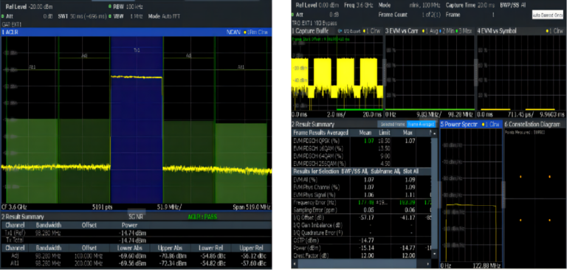The width and height of the screenshot is (567, 270).
Task: Click the blue 2 Min trace indicator in EVM vs Carr
Action: coord(447,31)
